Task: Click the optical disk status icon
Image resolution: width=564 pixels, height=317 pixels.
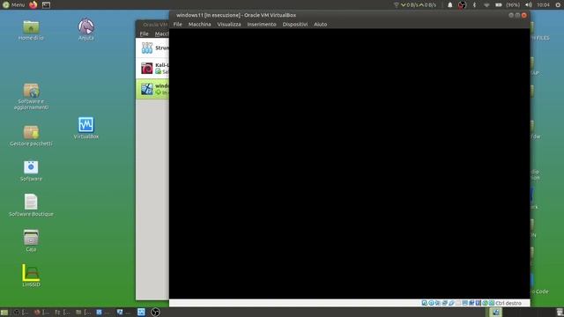Action: coord(431,303)
